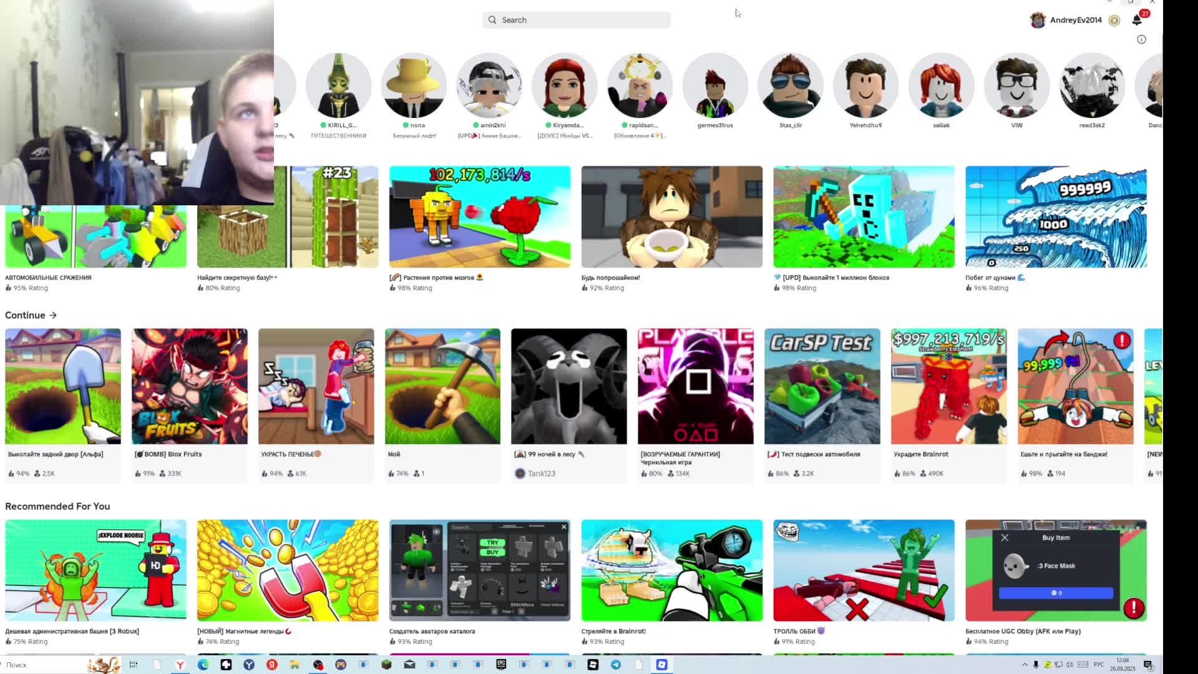This screenshot has height=674, width=1198.
Task: Click ТРОЛЛЬ ОББИ game title link
Action: click(794, 631)
